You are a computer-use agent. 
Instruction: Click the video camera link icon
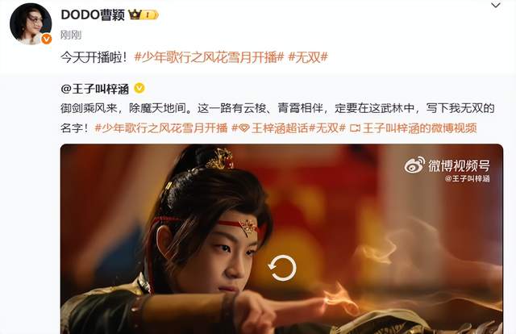point(355,128)
